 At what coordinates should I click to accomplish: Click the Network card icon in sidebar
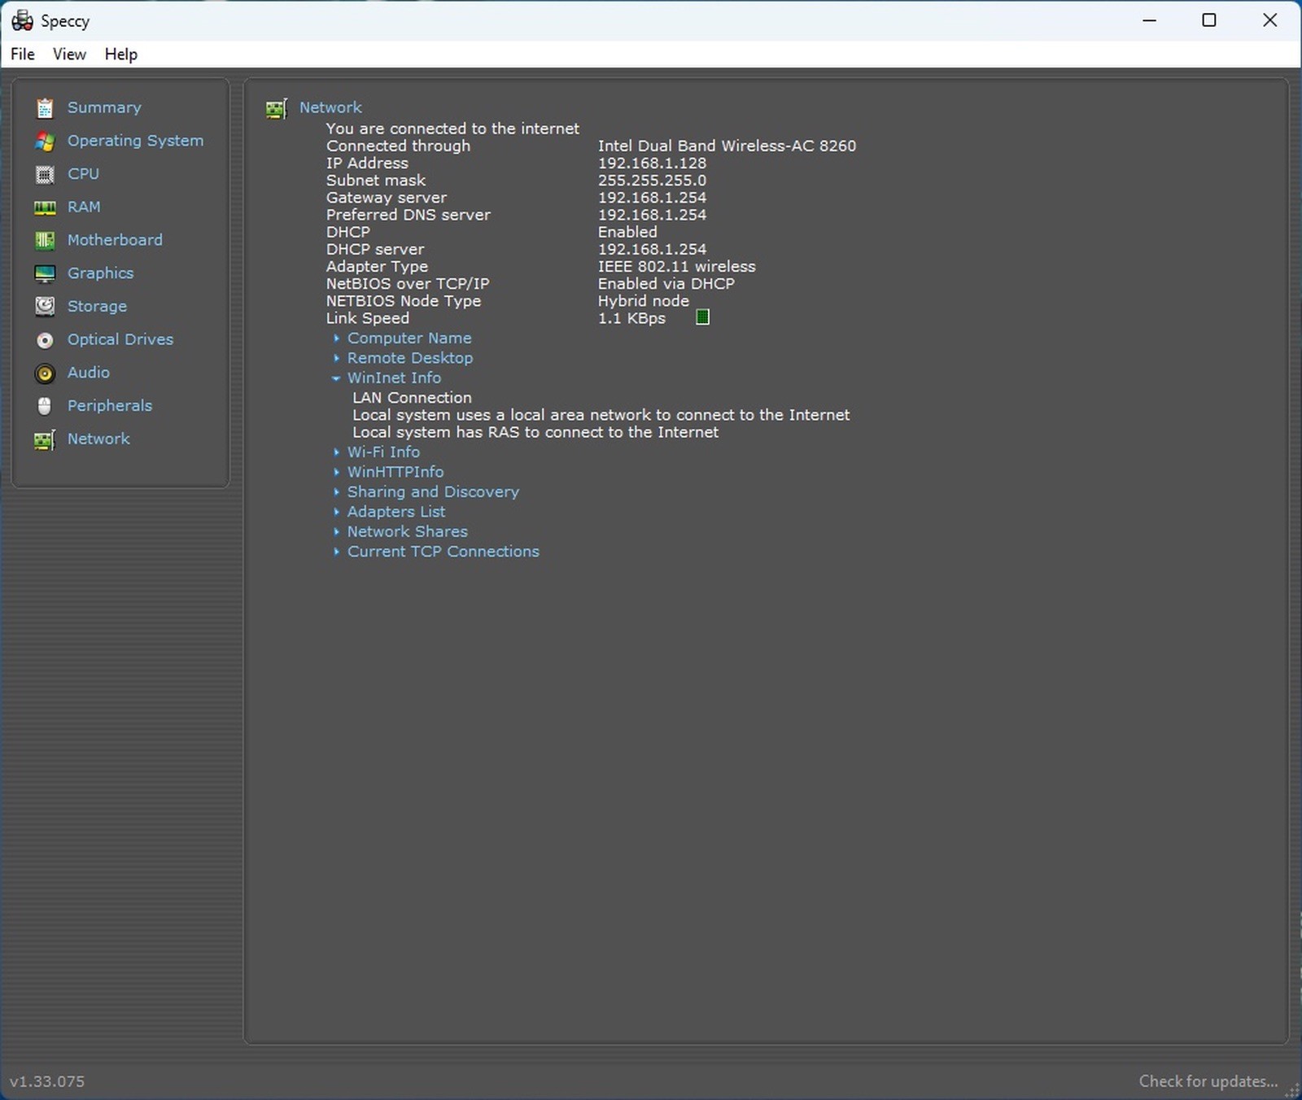click(45, 439)
